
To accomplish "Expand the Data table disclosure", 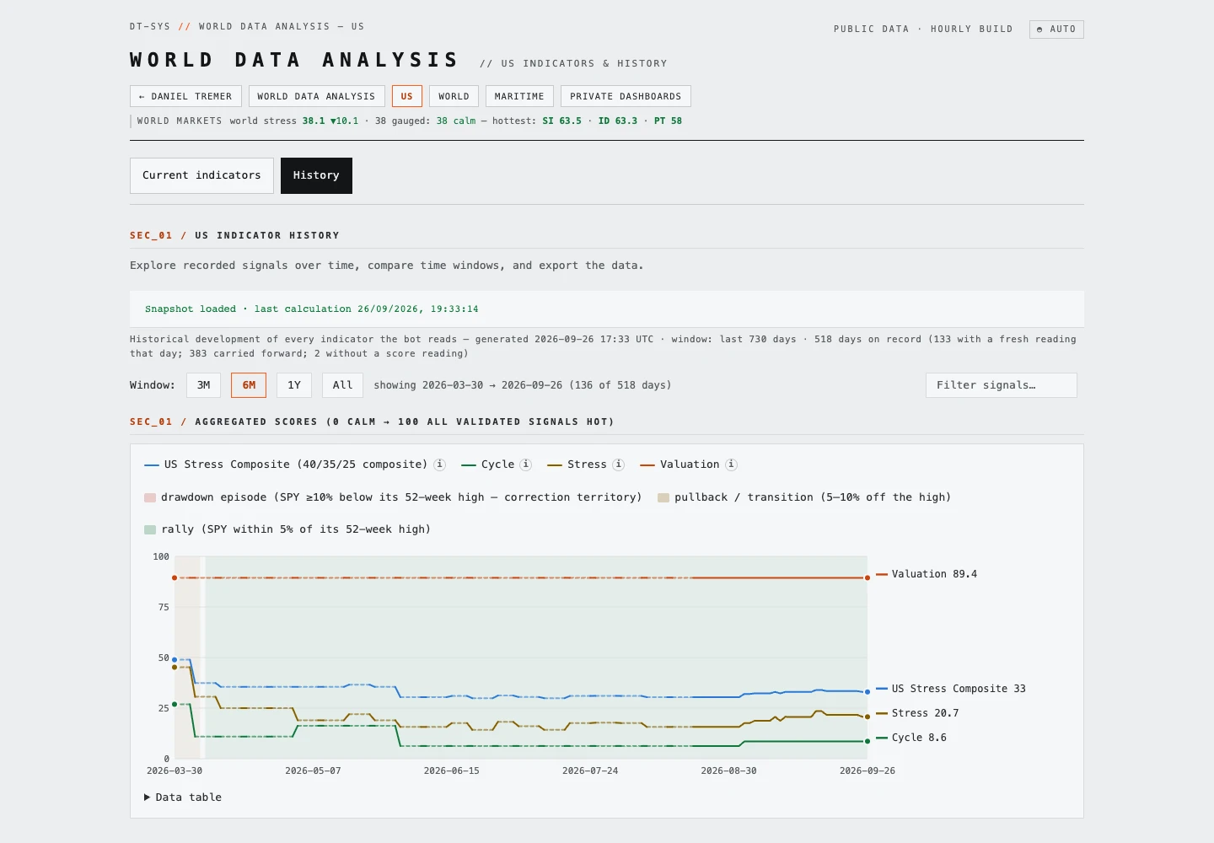I will tap(183, 797).
